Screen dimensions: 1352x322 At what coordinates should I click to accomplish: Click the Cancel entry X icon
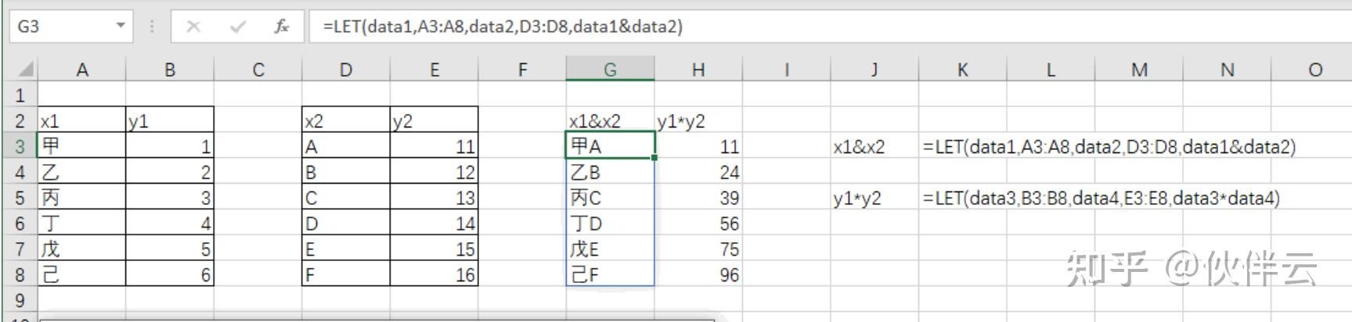pyautogui.click(x=193, y=27)
